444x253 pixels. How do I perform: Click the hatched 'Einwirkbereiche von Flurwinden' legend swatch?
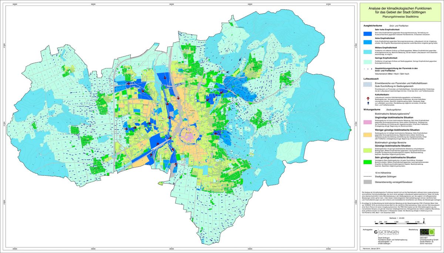(x=367, y=85)
